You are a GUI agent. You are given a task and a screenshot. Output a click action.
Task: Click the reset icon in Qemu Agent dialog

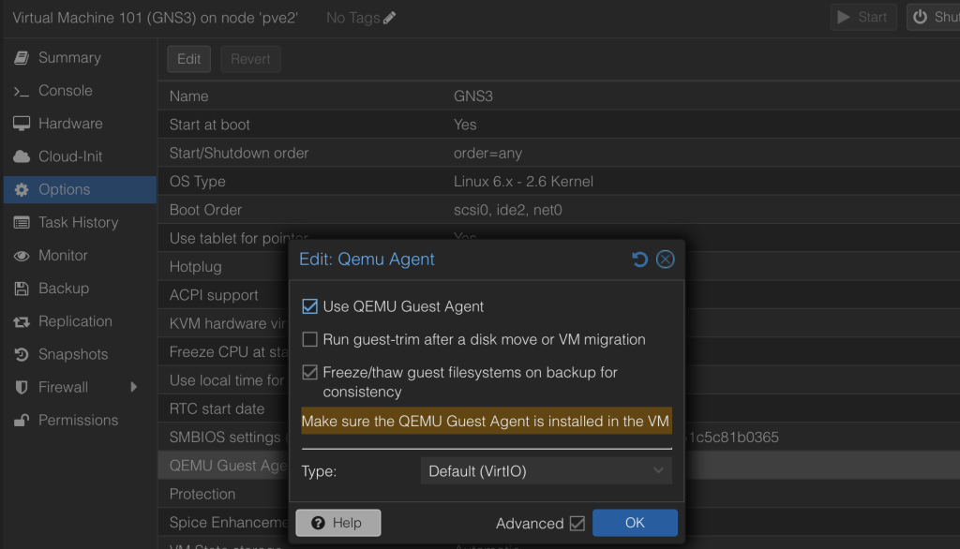(x=639, y=260)
